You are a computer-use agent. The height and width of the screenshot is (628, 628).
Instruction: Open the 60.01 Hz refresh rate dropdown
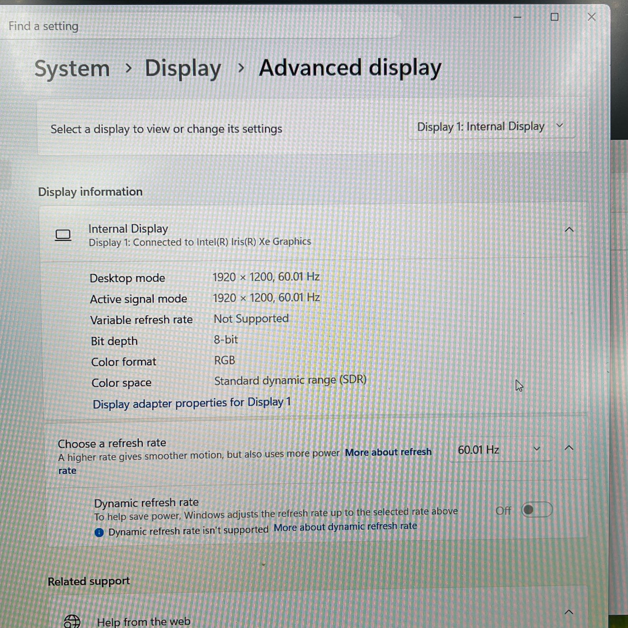(x=500, y=450)
